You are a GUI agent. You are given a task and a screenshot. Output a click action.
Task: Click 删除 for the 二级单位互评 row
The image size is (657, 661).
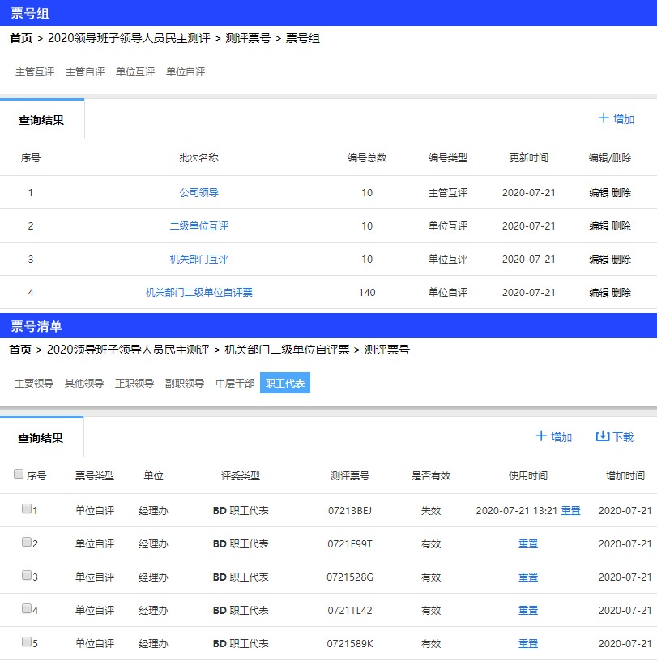tap(621, 226)
